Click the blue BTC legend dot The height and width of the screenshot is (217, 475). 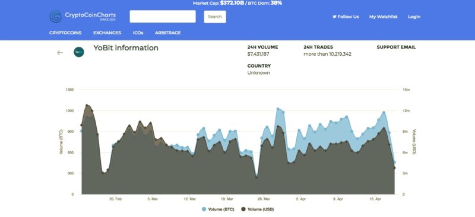[x=204, y=209]
